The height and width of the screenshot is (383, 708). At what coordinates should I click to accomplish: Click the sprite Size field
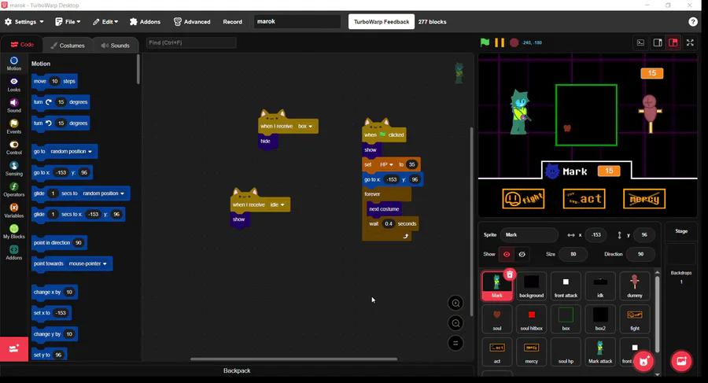coord(573,254)
